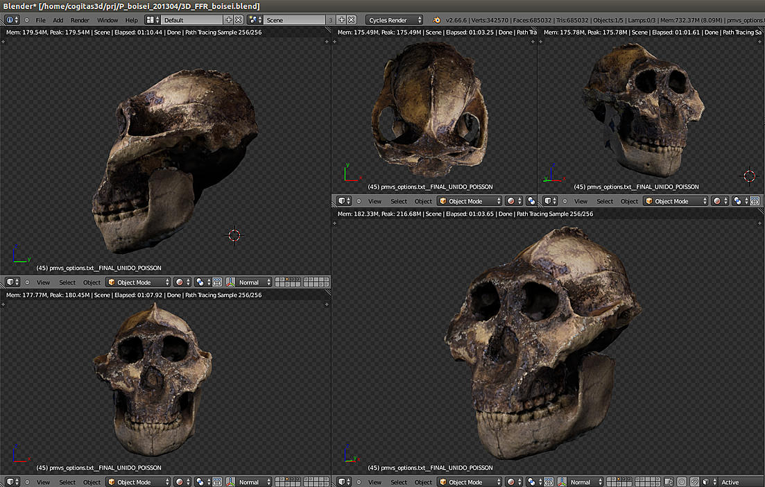Click Select in top-middle viewport header
This screenshot has height=487, width=765.
click(399, 201)
